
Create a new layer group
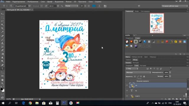[x=177, y=99]
